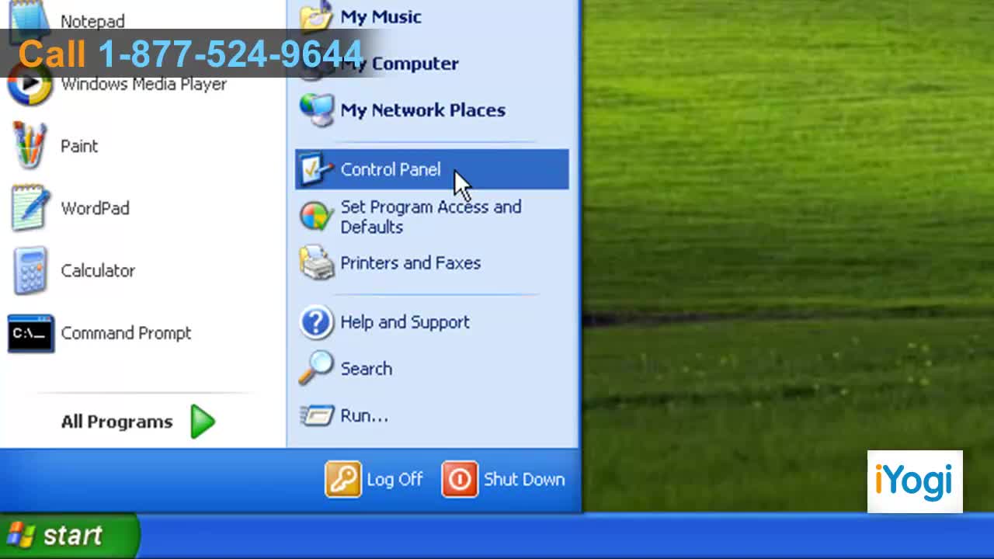Choose Set Program Access and Defaults
Screen dimensions: 994x559
point(432,217)
